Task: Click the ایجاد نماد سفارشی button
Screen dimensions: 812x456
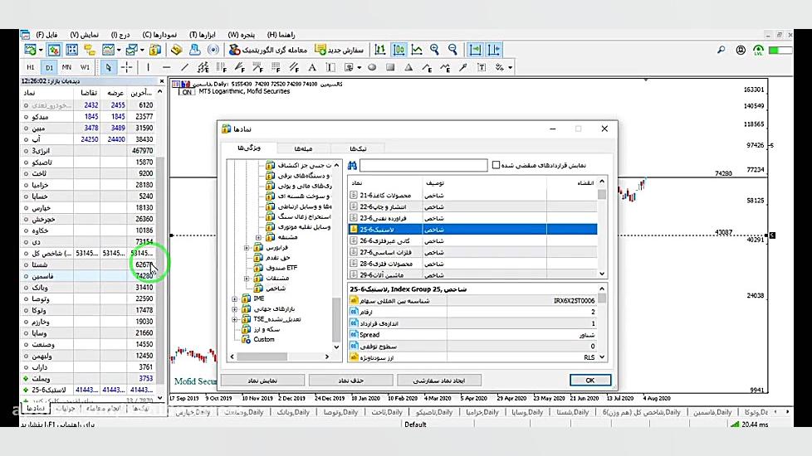Action: [x=438, y=380]
